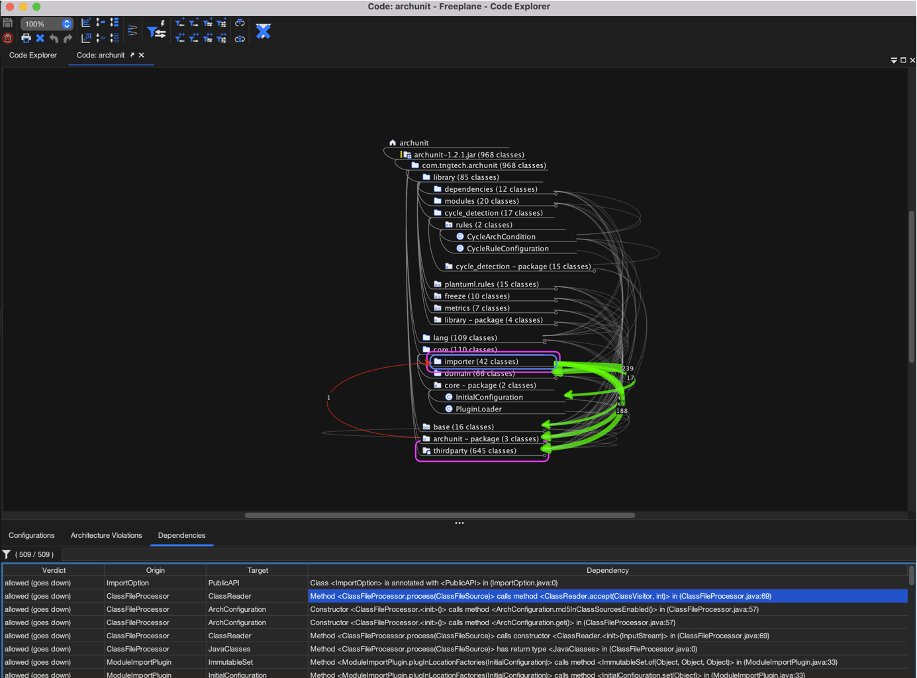Click the filter text field next to 509 / 509
Viewport: 917px width, 678px height.
click(488, 554)
